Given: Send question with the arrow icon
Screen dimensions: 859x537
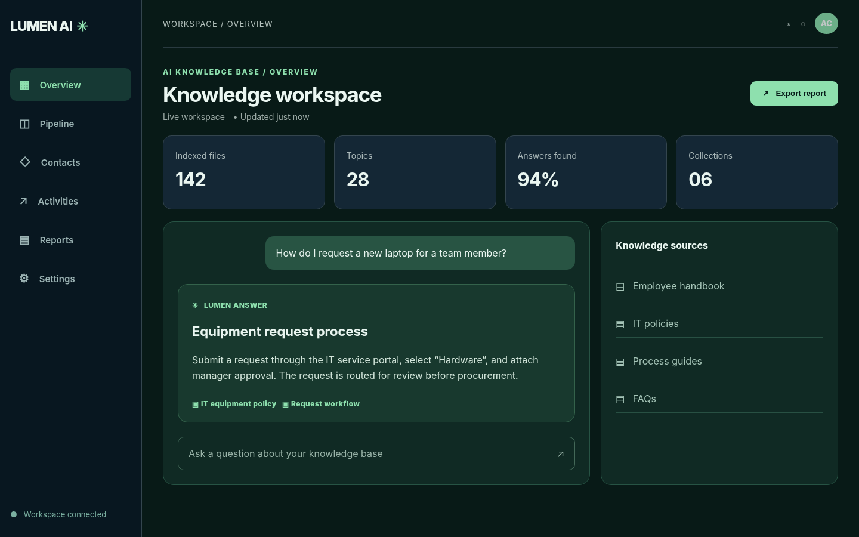Looking at the screenshot, I should [560, 454].
